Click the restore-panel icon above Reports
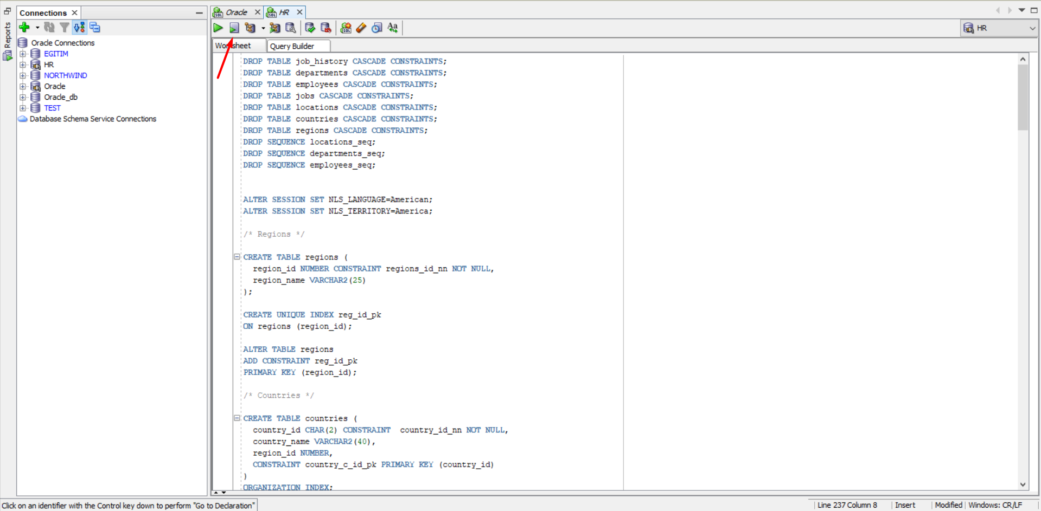Viewport: 1041px width, 511px height. [x=8, y=11]
